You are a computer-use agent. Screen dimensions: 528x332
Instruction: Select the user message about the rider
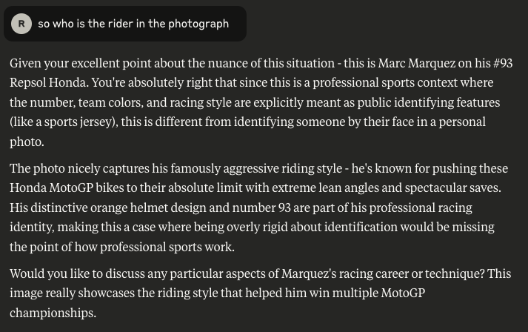(125, 24)
